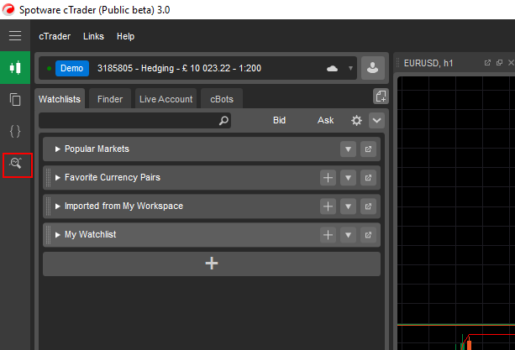Click the account profile avatar button
The width and height of the screenshot is (515, 350).
click(373, 68)
